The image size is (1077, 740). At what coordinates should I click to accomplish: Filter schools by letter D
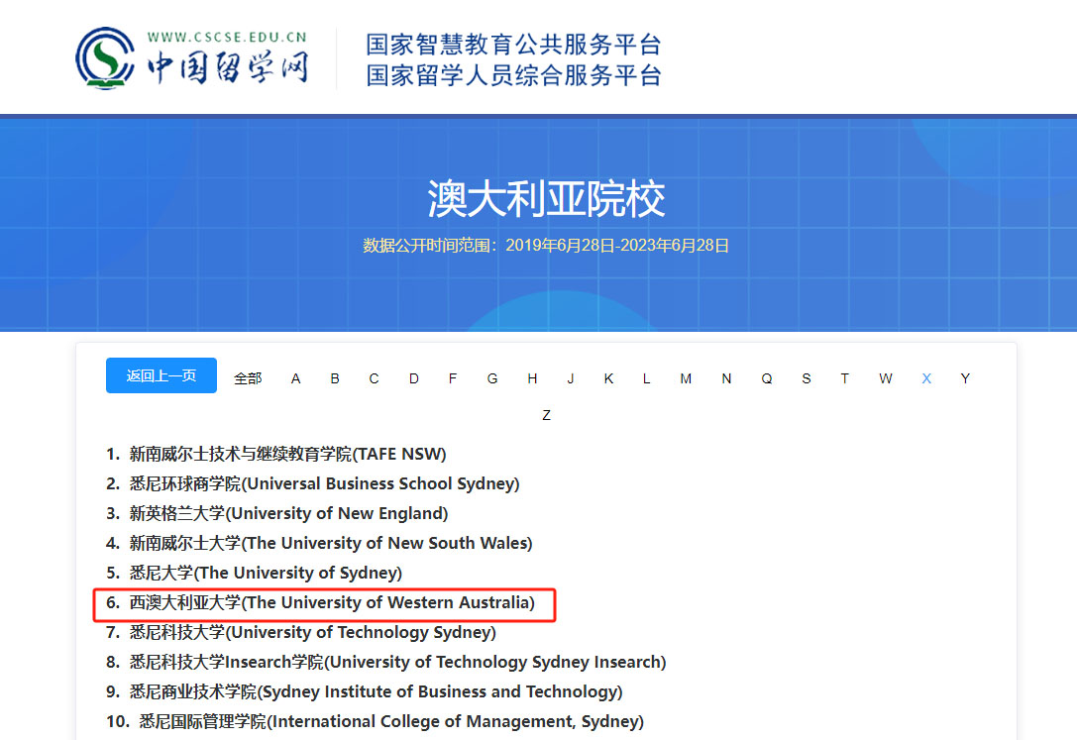(413, 378)
